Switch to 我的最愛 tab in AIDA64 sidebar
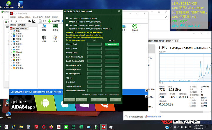 click(x=21, y=25)
